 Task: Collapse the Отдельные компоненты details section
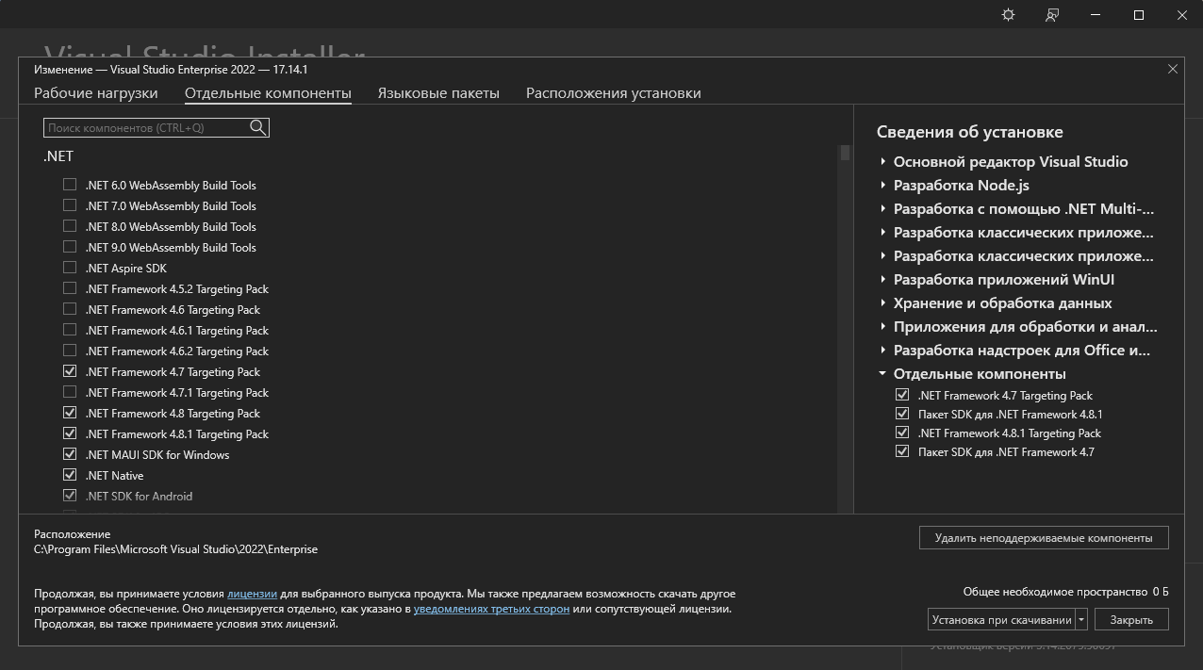883,374
